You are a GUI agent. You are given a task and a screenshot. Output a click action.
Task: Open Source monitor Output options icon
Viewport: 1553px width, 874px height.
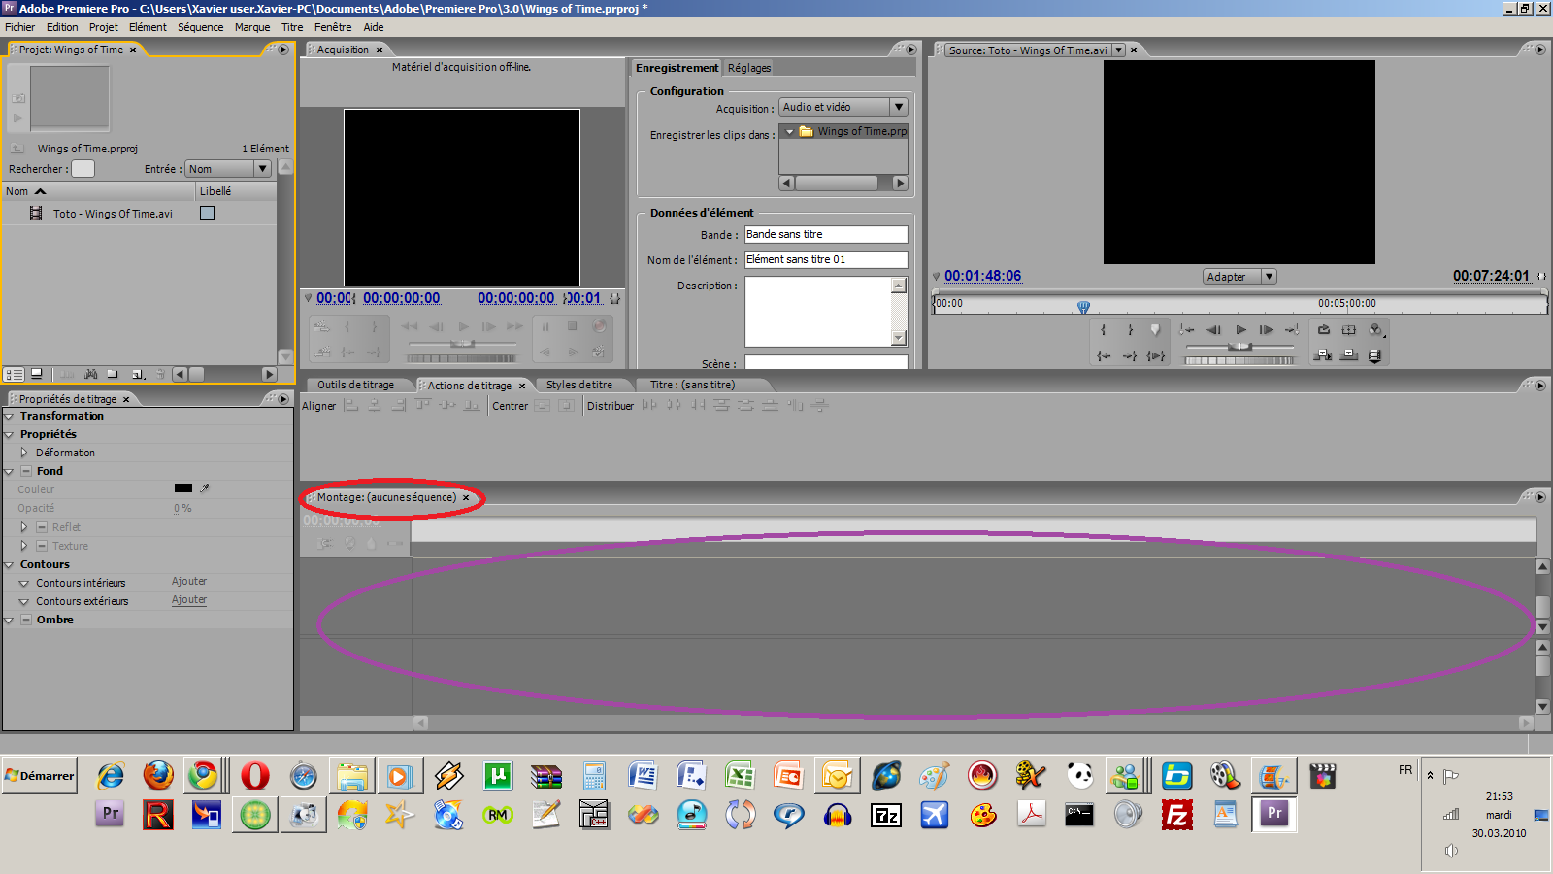[1375, 330]
